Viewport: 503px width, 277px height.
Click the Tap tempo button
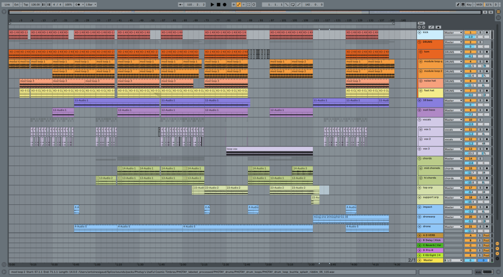[25, 4]
